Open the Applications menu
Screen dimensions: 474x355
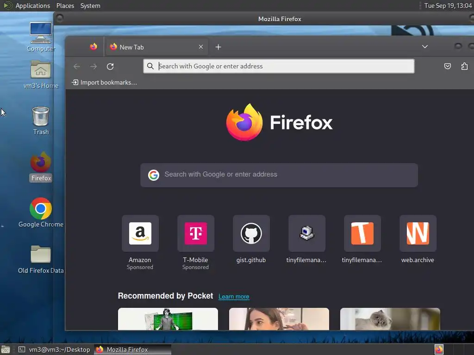(33, 6)
